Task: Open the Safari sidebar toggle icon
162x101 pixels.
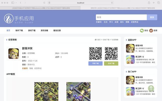Action: coord(13,3)
